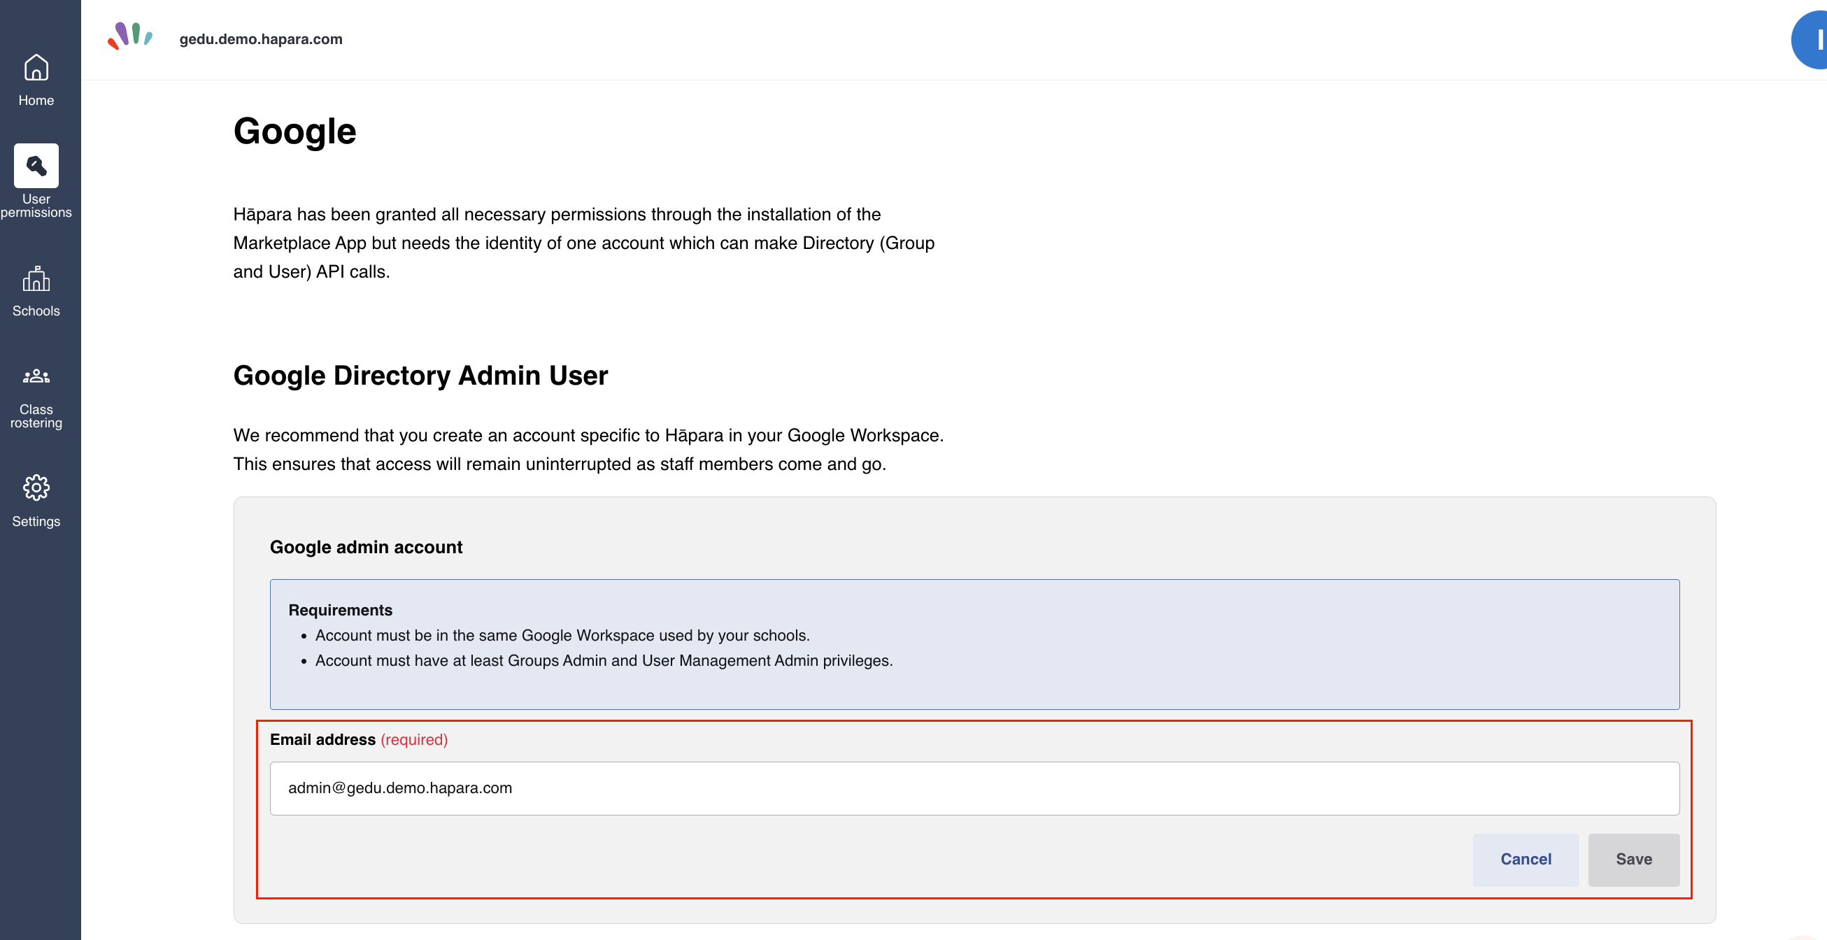The width and height of the screenshot is (1827, 940).
Task: Click the Google Directory Admin User heading
Action: tap(420, 376)
